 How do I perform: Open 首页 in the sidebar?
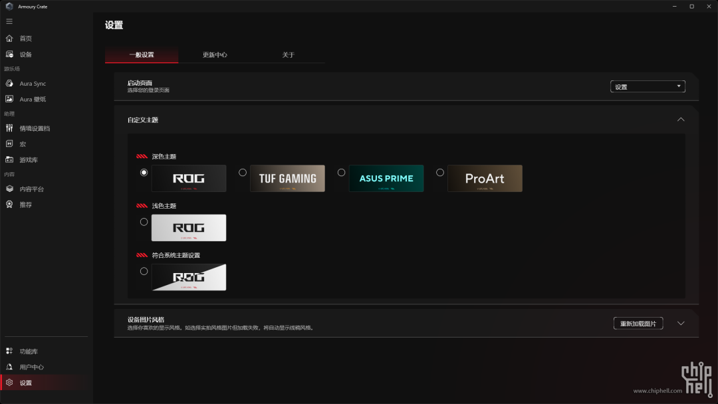coord(26,39)
